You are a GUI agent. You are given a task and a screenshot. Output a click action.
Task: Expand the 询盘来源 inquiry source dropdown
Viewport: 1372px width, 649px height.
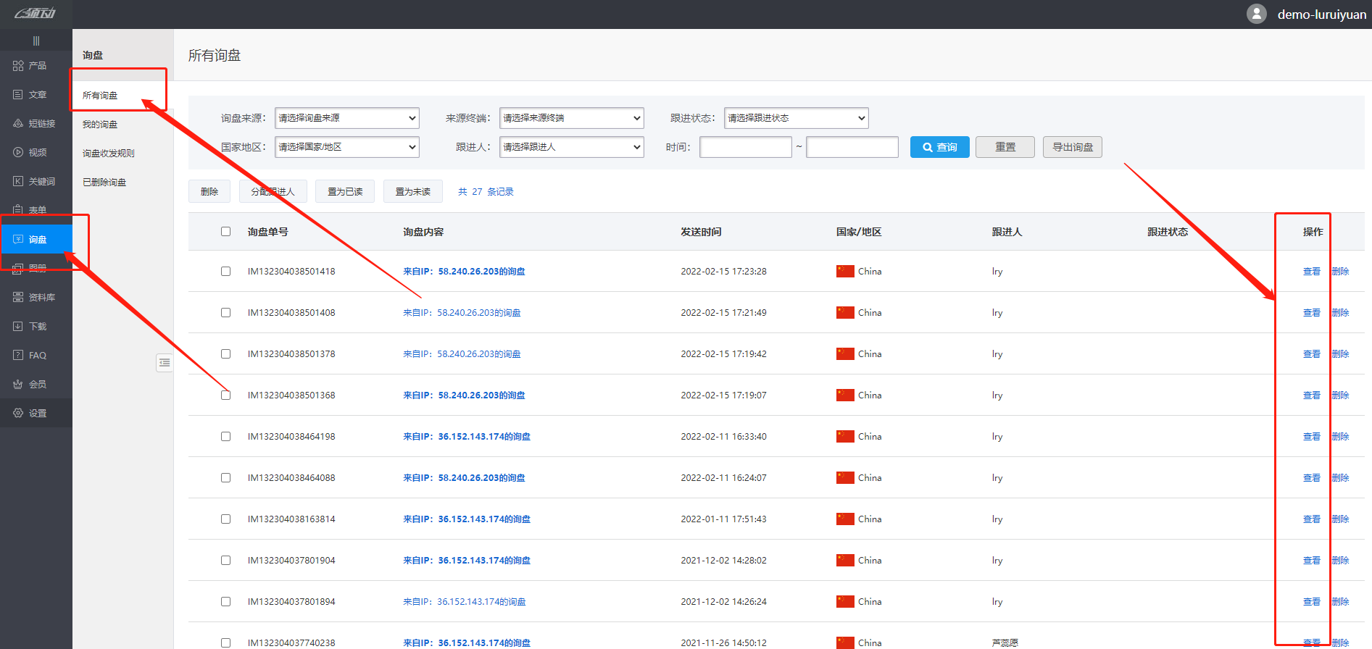pyautogui.click(x=347, y=118)
